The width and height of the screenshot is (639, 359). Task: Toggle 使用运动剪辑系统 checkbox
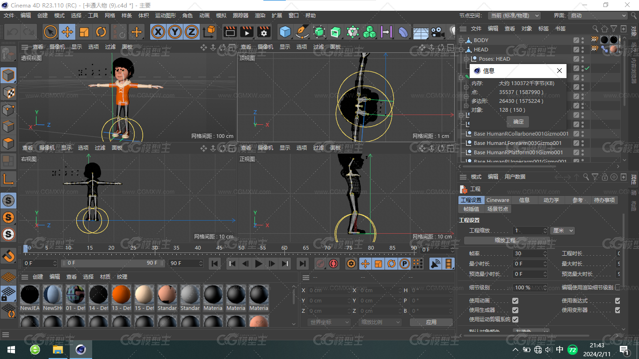515,319
